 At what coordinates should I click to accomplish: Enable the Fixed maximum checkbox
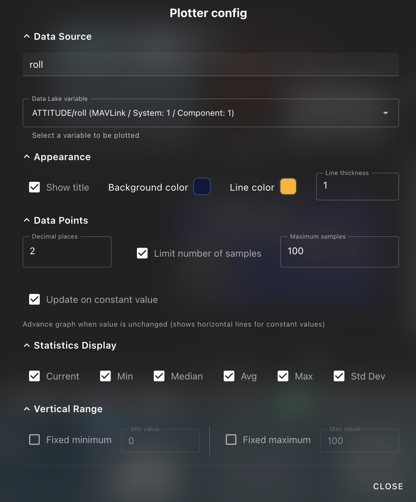pos(231,440)
